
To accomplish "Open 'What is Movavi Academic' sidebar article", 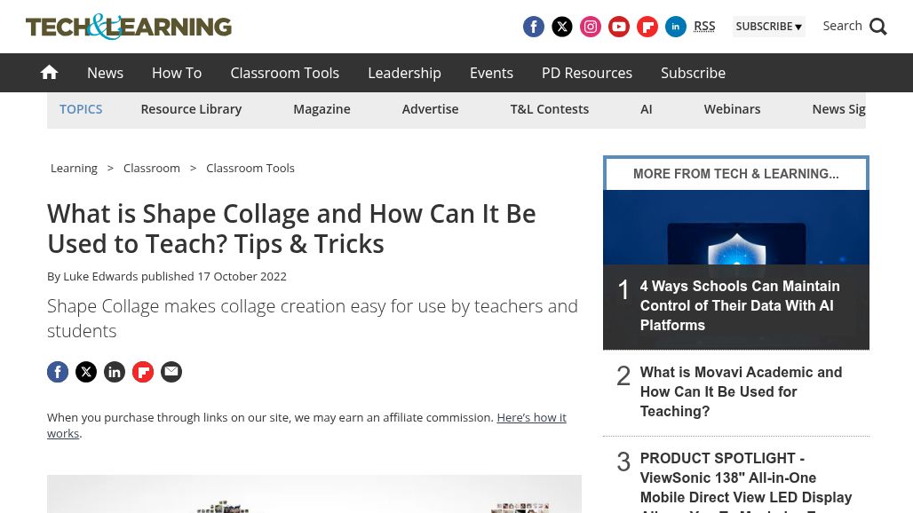I will [x=741, y=391].
